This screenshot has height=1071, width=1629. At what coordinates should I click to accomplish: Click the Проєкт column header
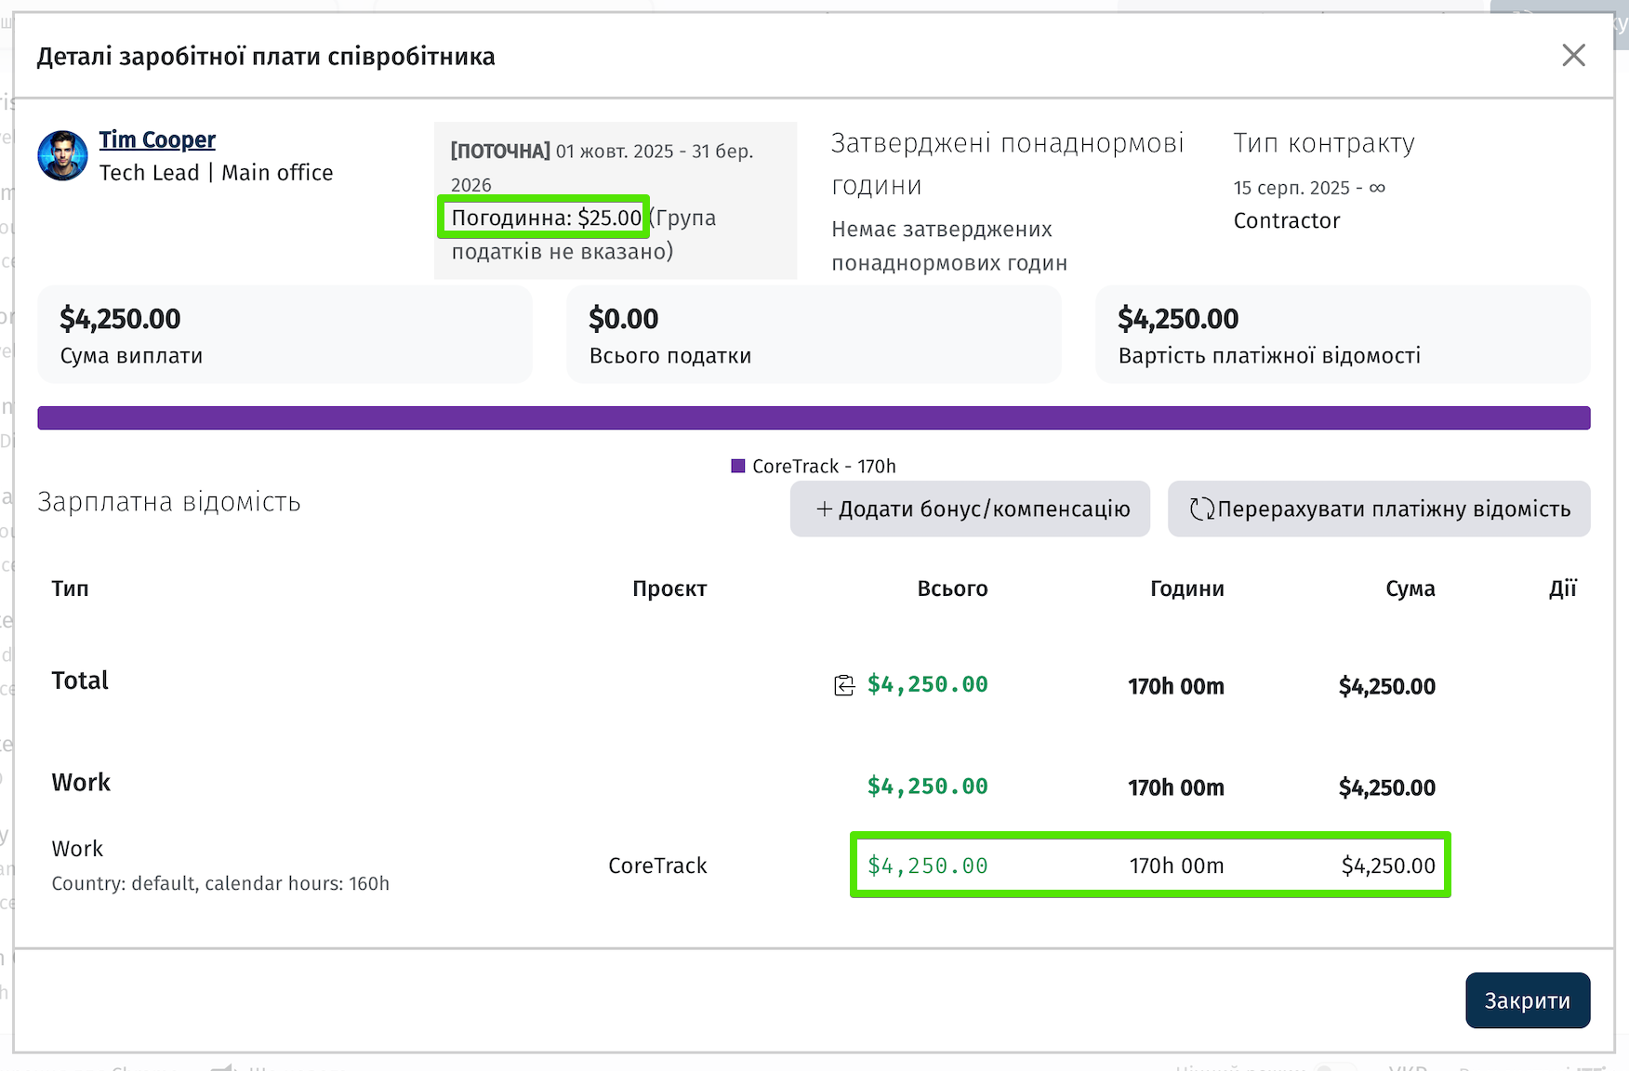point(669,588)
